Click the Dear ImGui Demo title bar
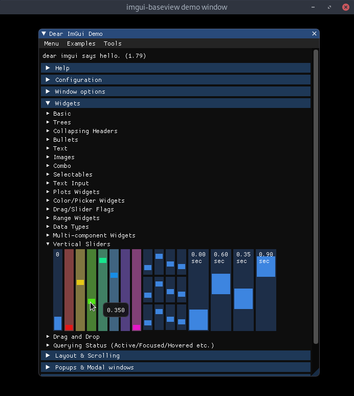This screenshot has height=396, width=354. (x=179, y=34)
